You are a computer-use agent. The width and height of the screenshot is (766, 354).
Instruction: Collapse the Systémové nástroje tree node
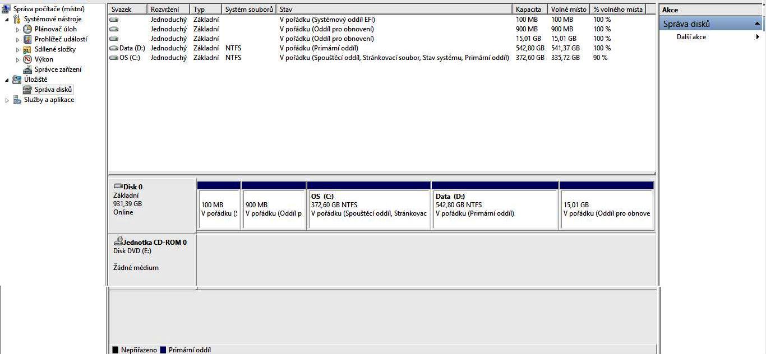pyautogui.click(x=7, y=19)
